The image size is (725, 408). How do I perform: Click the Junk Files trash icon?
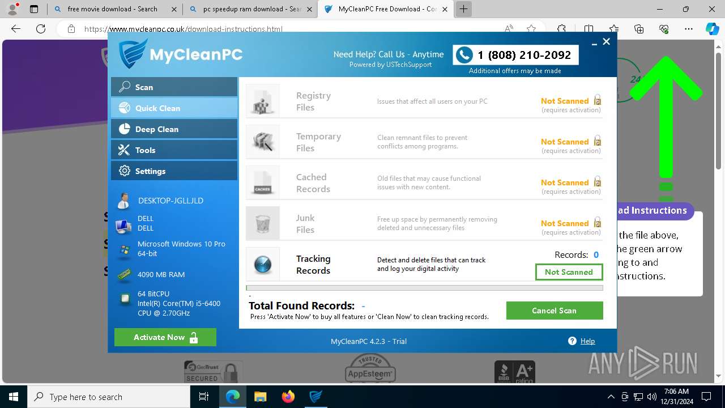(x=263, y=223)
